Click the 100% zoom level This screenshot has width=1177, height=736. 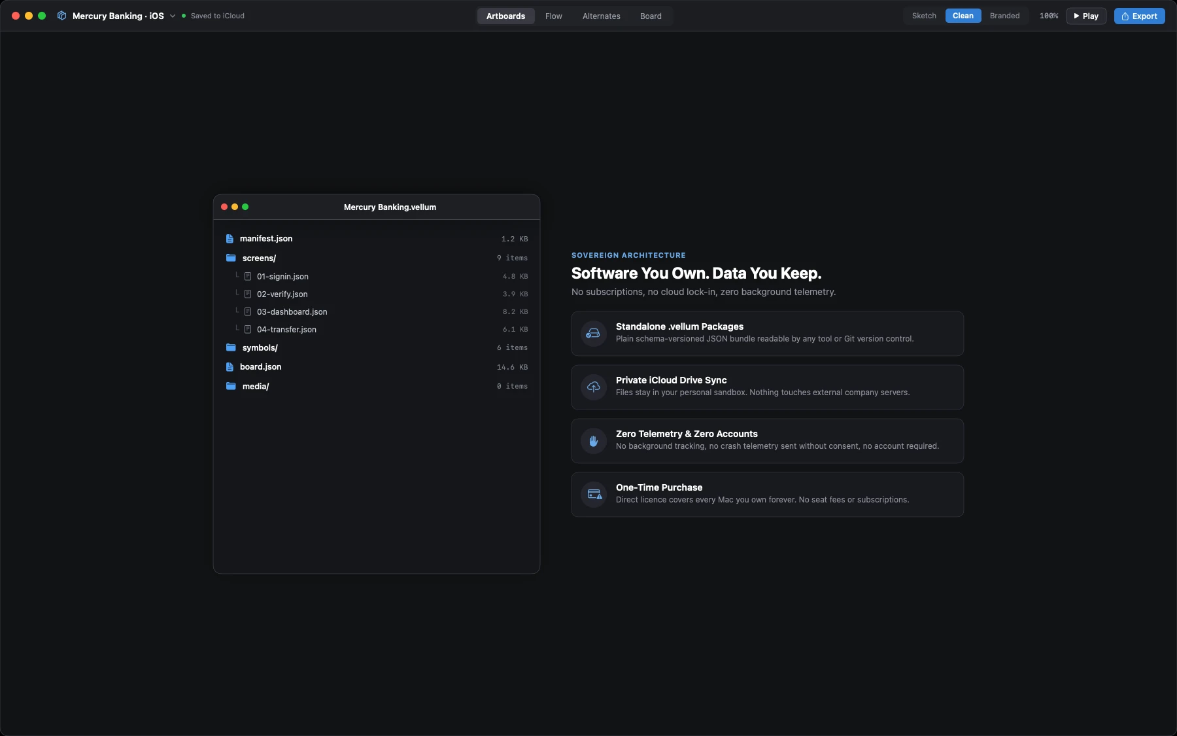pyautogui.click(x=1049, y=16)
